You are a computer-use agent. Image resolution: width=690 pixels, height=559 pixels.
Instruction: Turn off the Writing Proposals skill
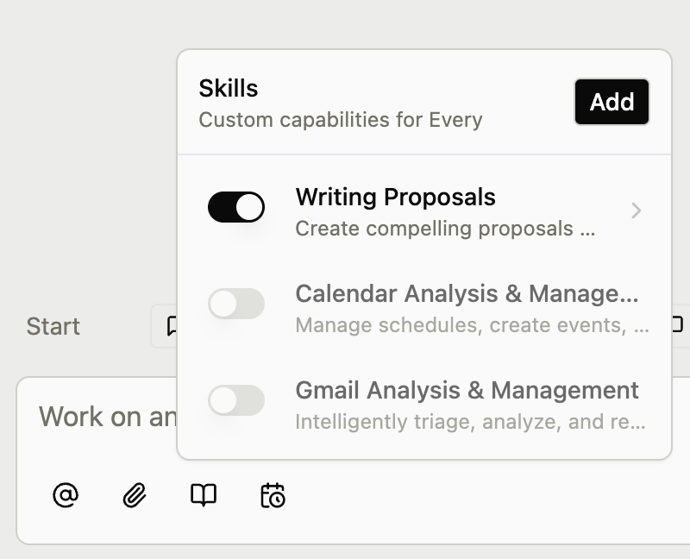pos(236,206)
